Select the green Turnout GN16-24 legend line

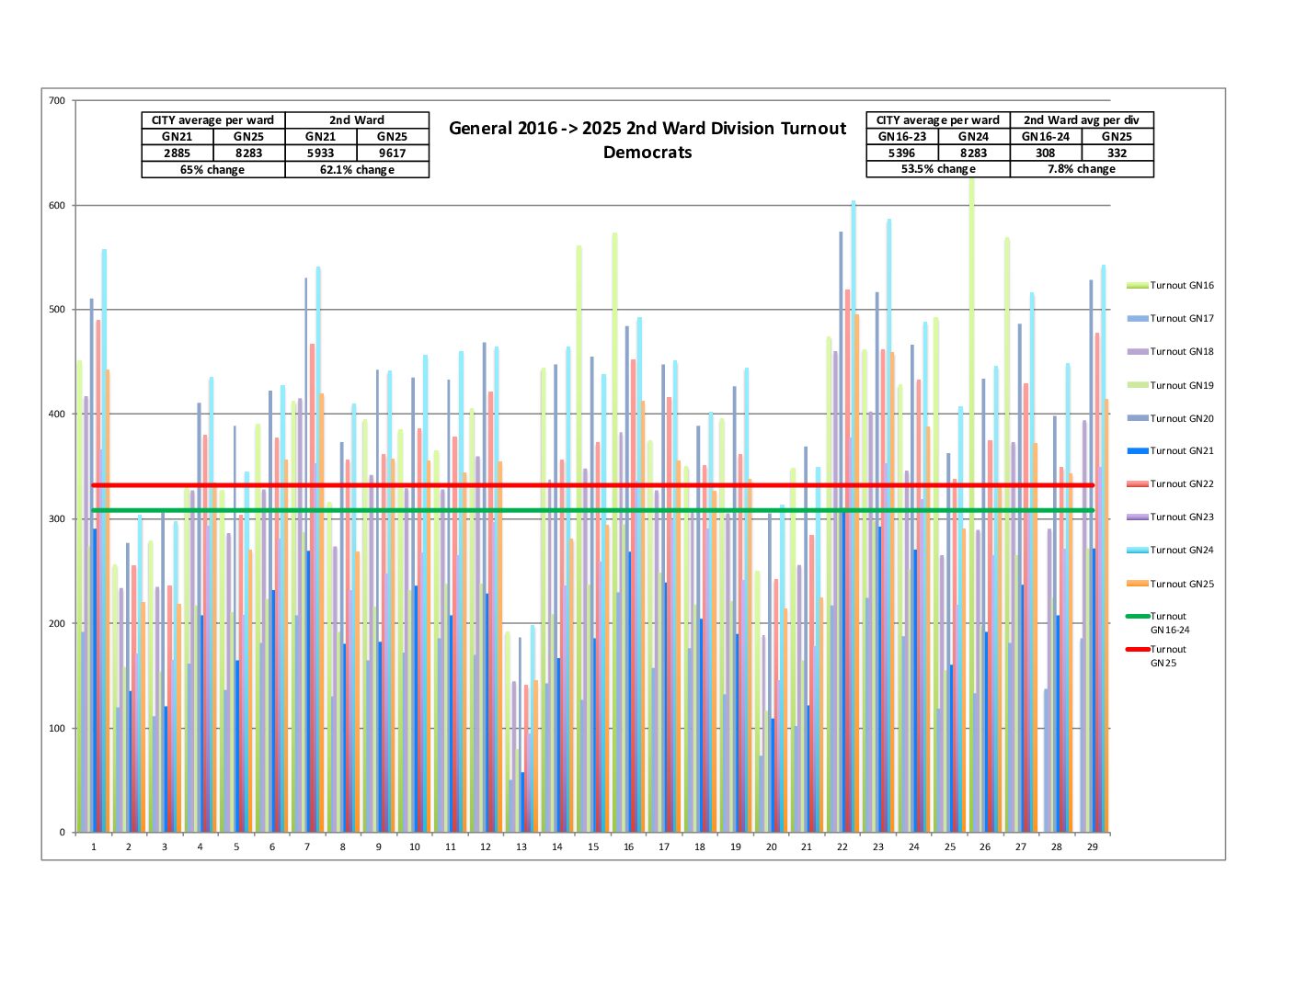[x=1137, y=617]
